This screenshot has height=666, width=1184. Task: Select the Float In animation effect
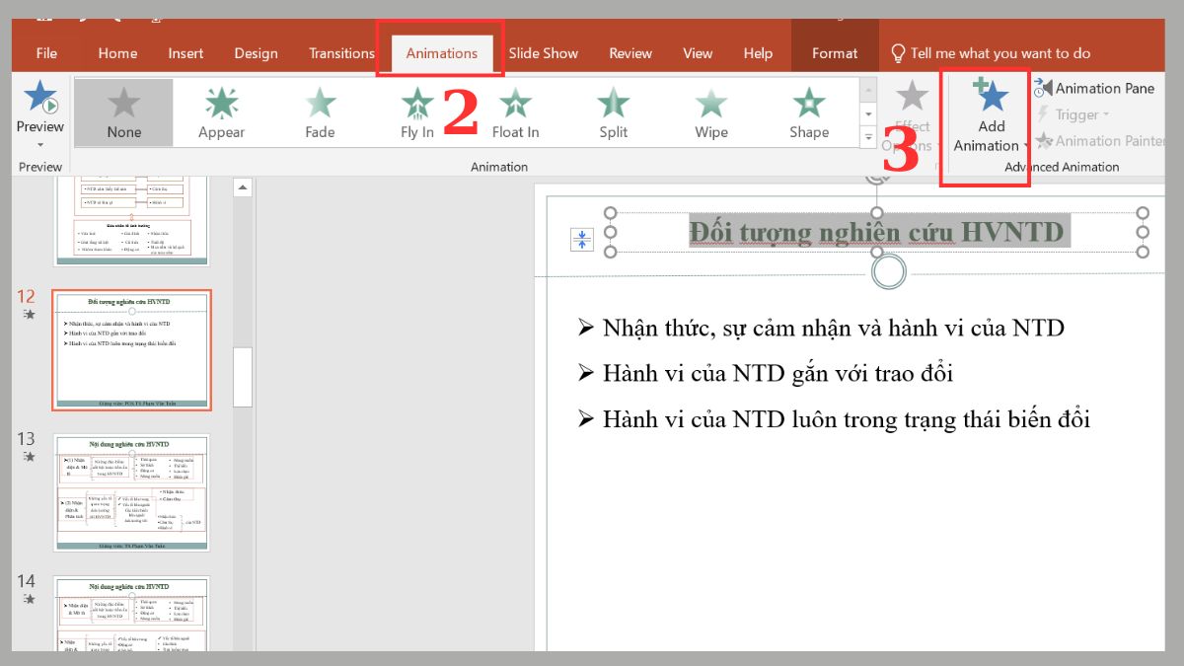tap(514, 111)
